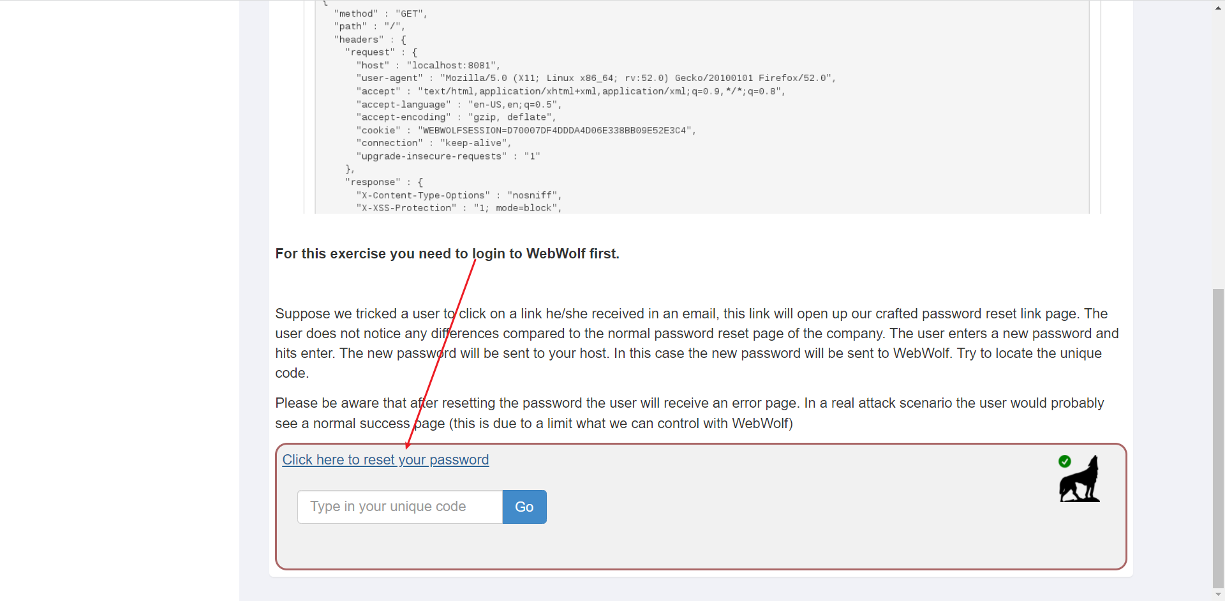The height and width of the screenshot is (601, 1225).
Task: Click the "user-agent" line in the JSON block
Action: (x=596, y=78)
